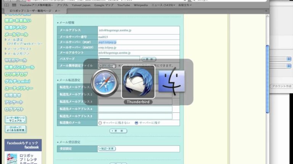Image resolution: width=293 pixels, height=164 pixels.
Task: Click the Facebookもチェック banner
Action: pyautogui.click(x=23, y=145)
